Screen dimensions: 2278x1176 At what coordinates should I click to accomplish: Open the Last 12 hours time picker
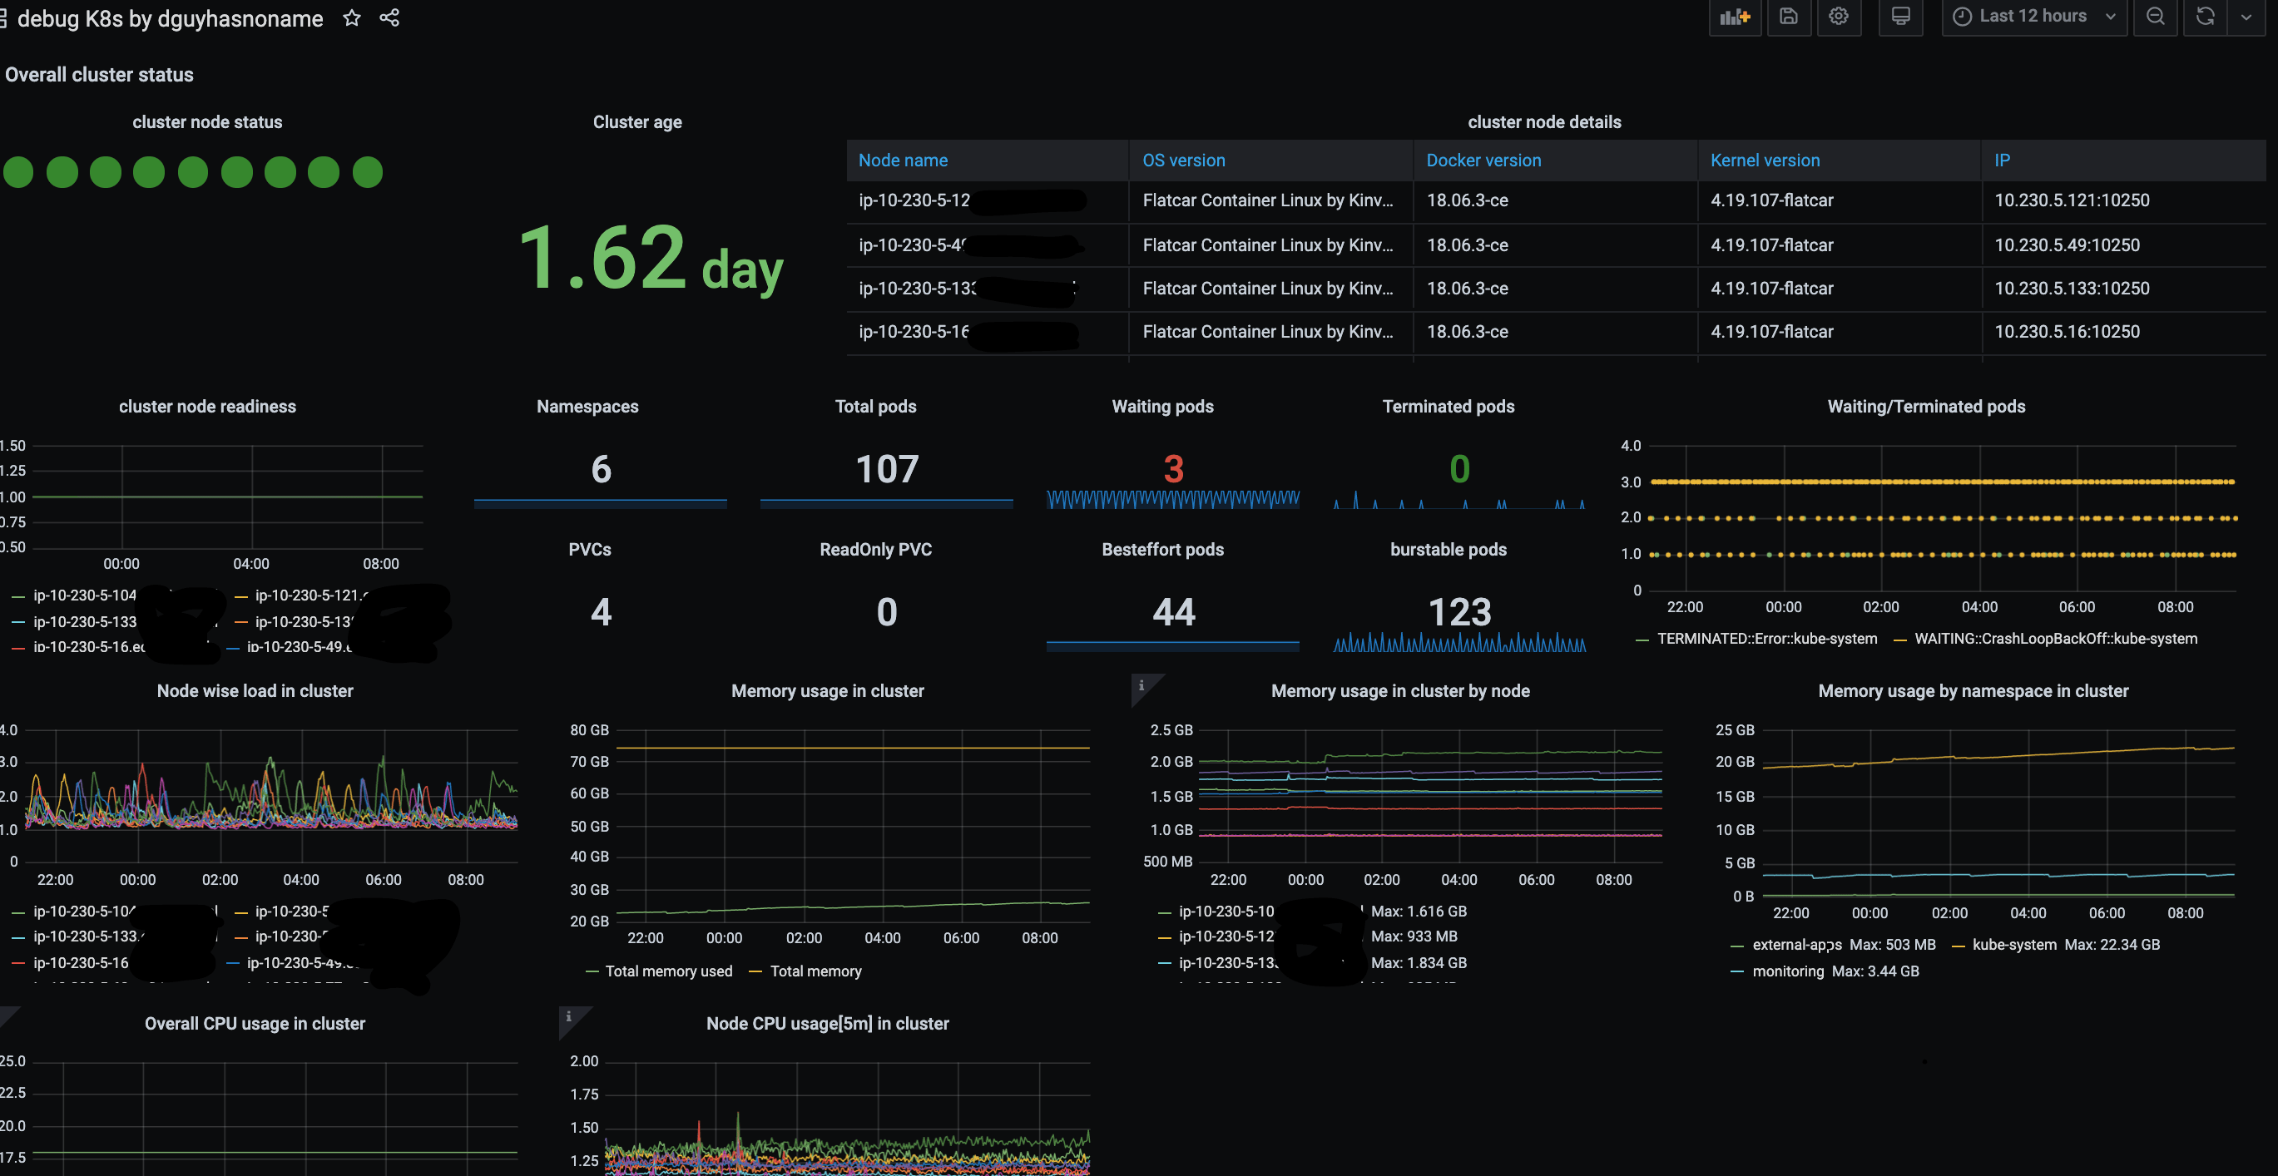coord(2034,17)
